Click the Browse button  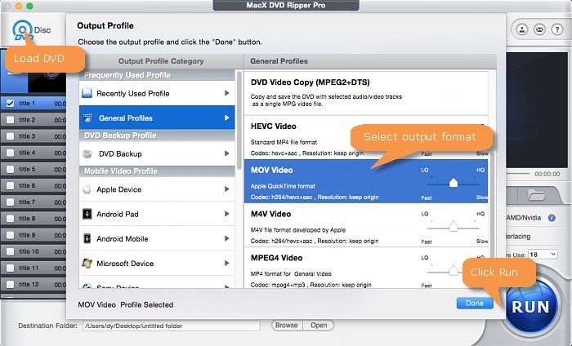click(x=286, y=326)
